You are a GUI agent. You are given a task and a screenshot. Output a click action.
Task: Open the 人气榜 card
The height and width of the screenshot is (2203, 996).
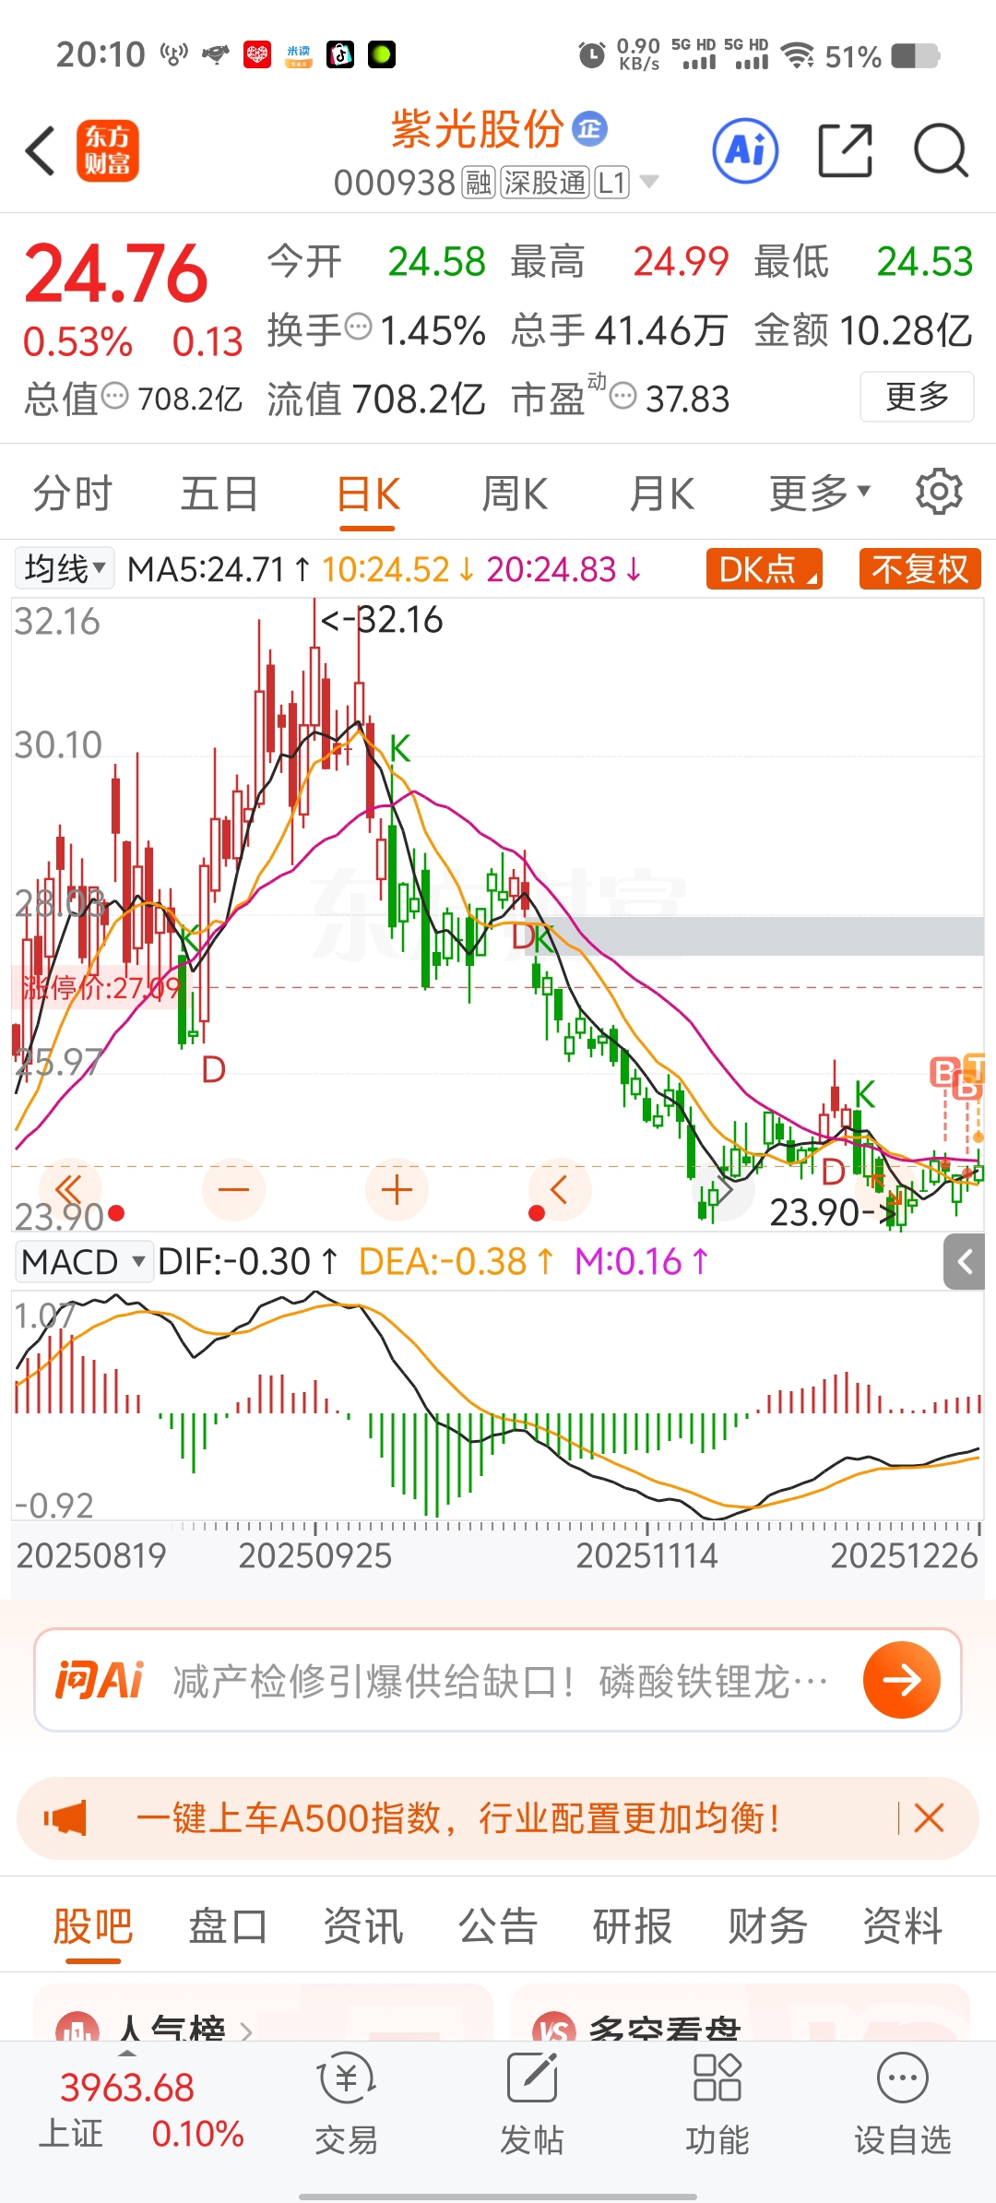coord(263,2013)
